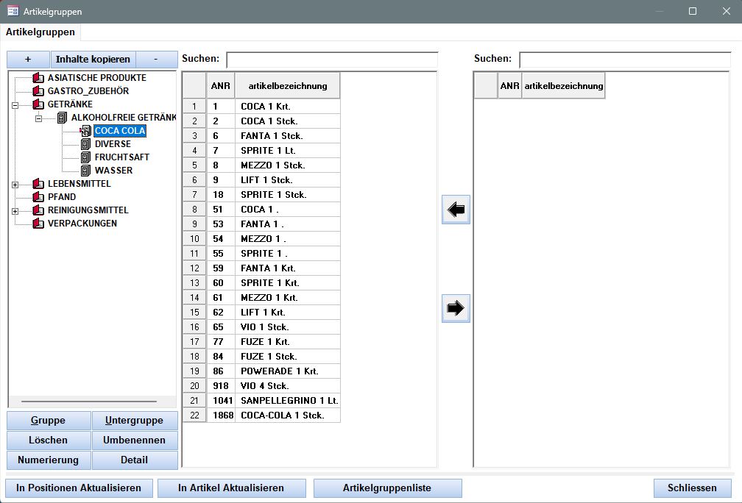Expand the REINIGUNGSMITTEL tree node
This screenshot has width=742, height=503.
point(15,211)
